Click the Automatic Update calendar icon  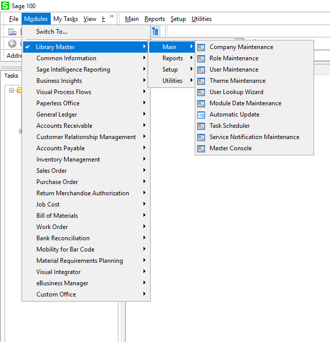click(201, 115)
